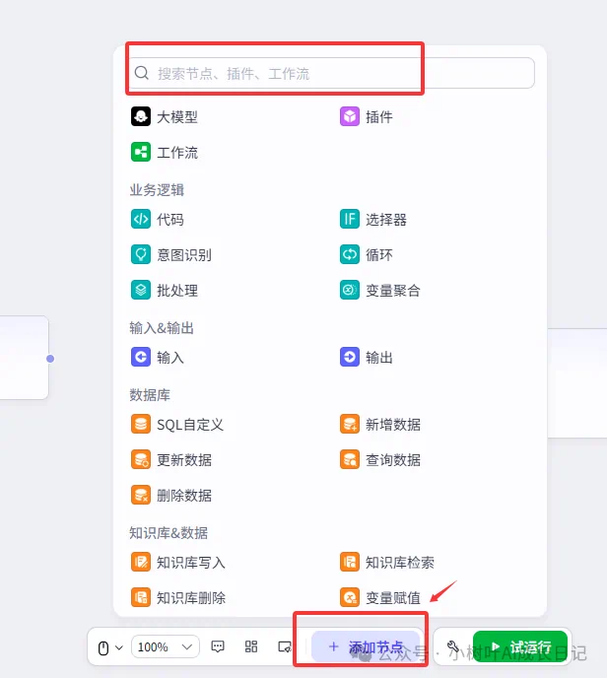Open the wrench debug tool icon
Viewport: 607px width, 678px height.
pos(453,646)
